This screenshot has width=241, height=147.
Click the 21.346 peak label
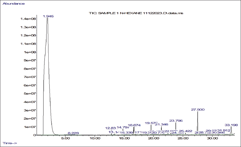coord(161,124)
